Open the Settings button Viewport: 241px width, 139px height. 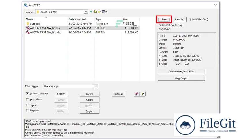[119, 94]
